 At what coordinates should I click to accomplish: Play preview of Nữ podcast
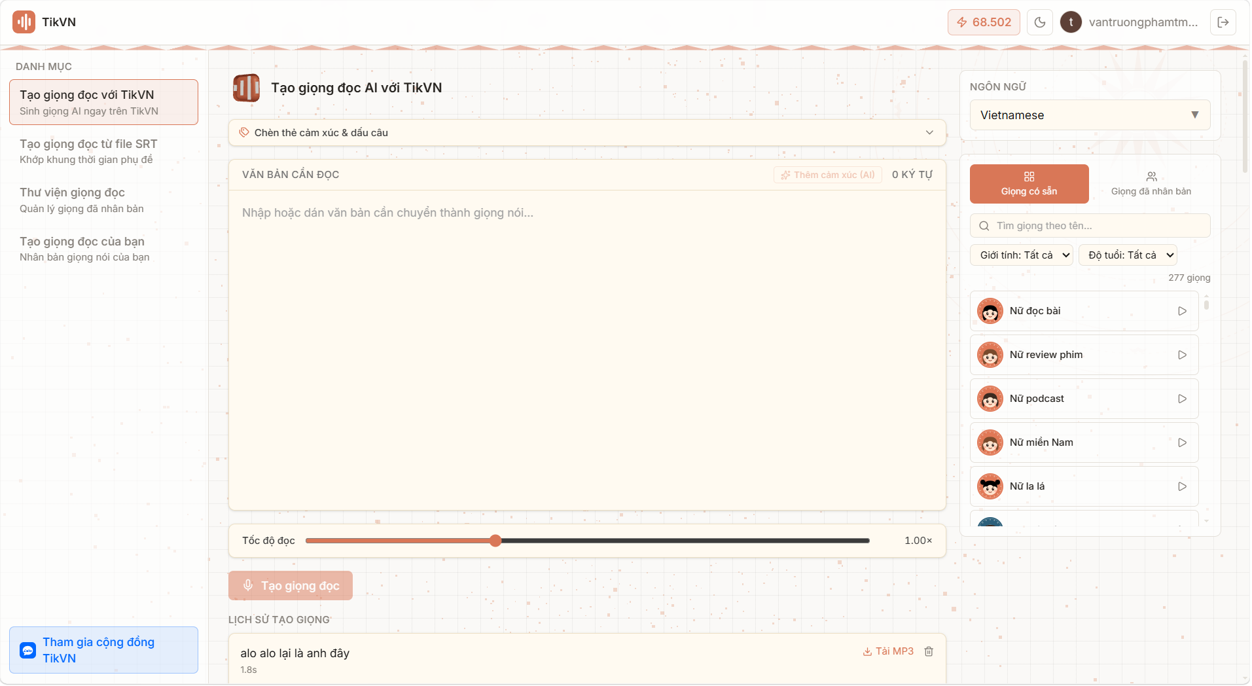click(x=1182, y=399)
